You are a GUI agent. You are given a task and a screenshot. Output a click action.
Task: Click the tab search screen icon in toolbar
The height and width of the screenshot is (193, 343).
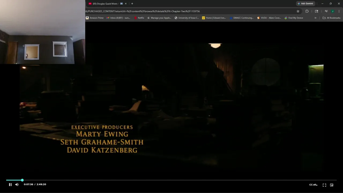316,11
